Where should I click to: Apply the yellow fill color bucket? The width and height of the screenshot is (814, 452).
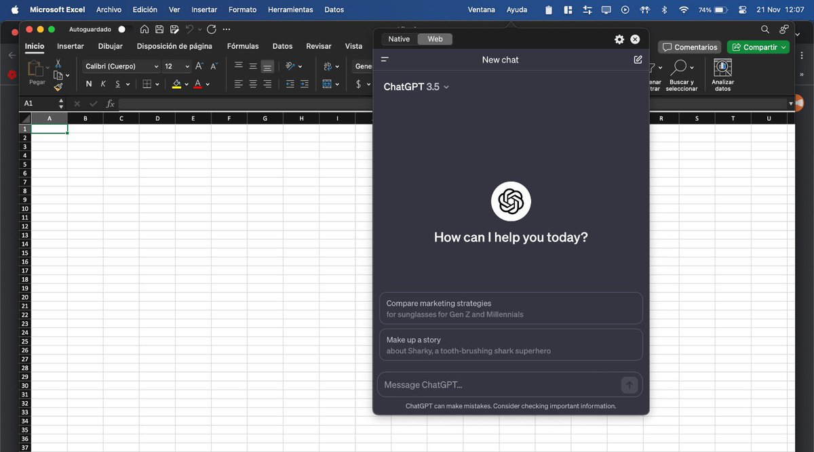click(176, 84)
